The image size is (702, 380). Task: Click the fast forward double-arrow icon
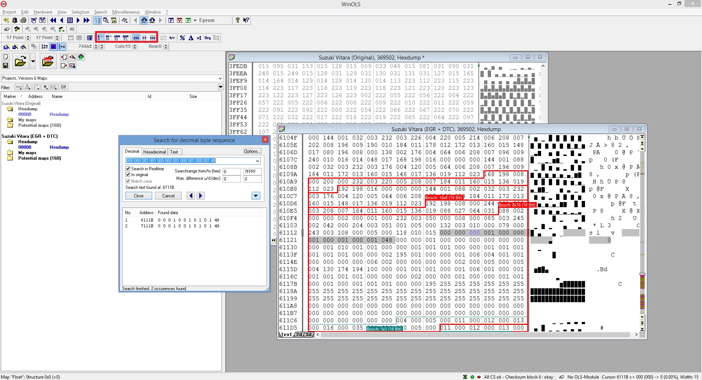[86, 20]
